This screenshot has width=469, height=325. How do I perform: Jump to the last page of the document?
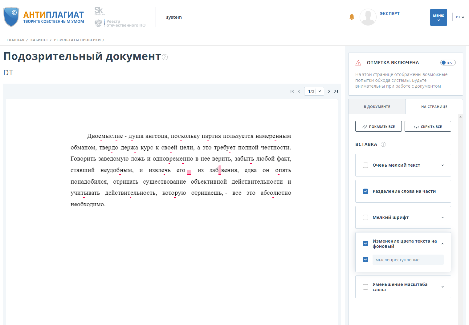(x=336, y=91)
